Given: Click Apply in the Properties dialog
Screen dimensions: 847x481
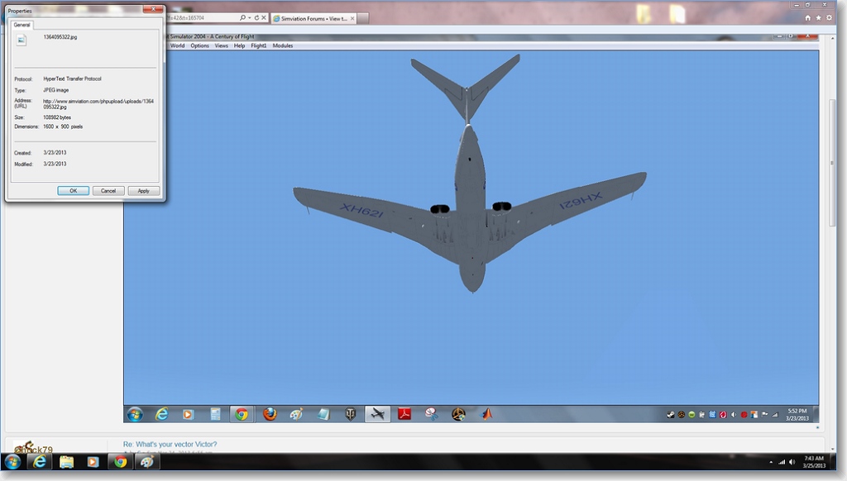Looking at the screenshot, I should coord(143,191).
